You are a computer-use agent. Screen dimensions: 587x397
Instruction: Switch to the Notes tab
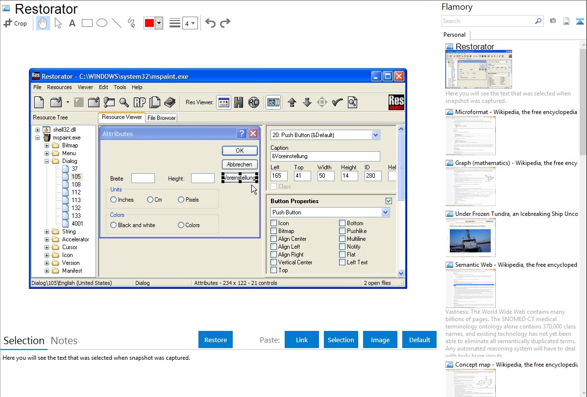click(x=64, y=341)
